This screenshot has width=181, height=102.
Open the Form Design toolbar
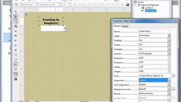16,74
